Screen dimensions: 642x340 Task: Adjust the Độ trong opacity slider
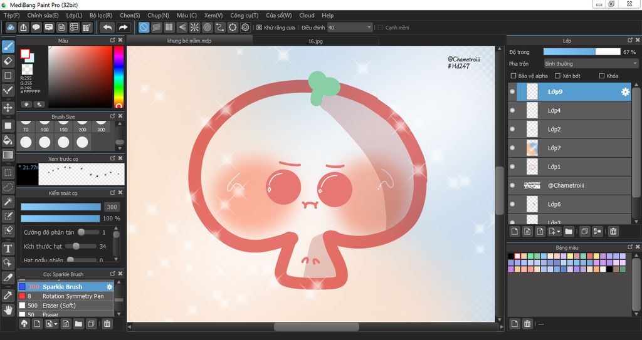[x=582, y=52]
